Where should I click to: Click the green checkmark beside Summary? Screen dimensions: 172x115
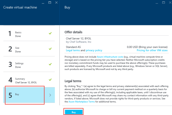50,80
